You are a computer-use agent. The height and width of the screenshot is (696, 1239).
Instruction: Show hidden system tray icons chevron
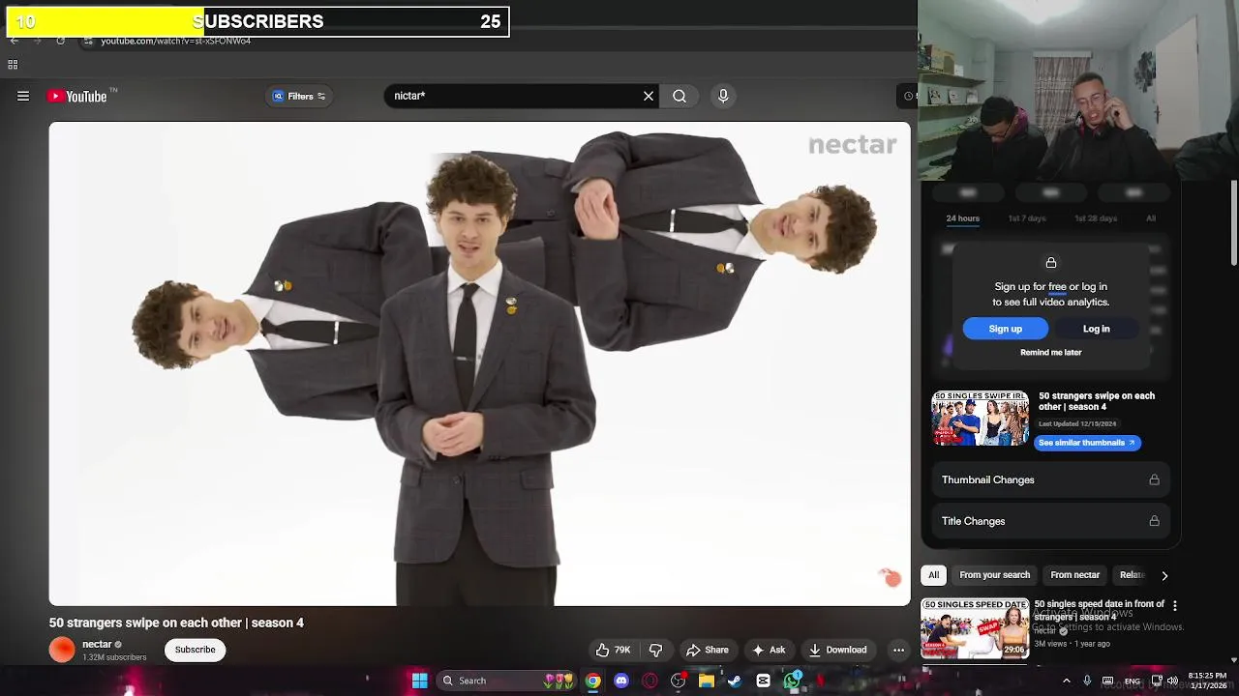1067,681
